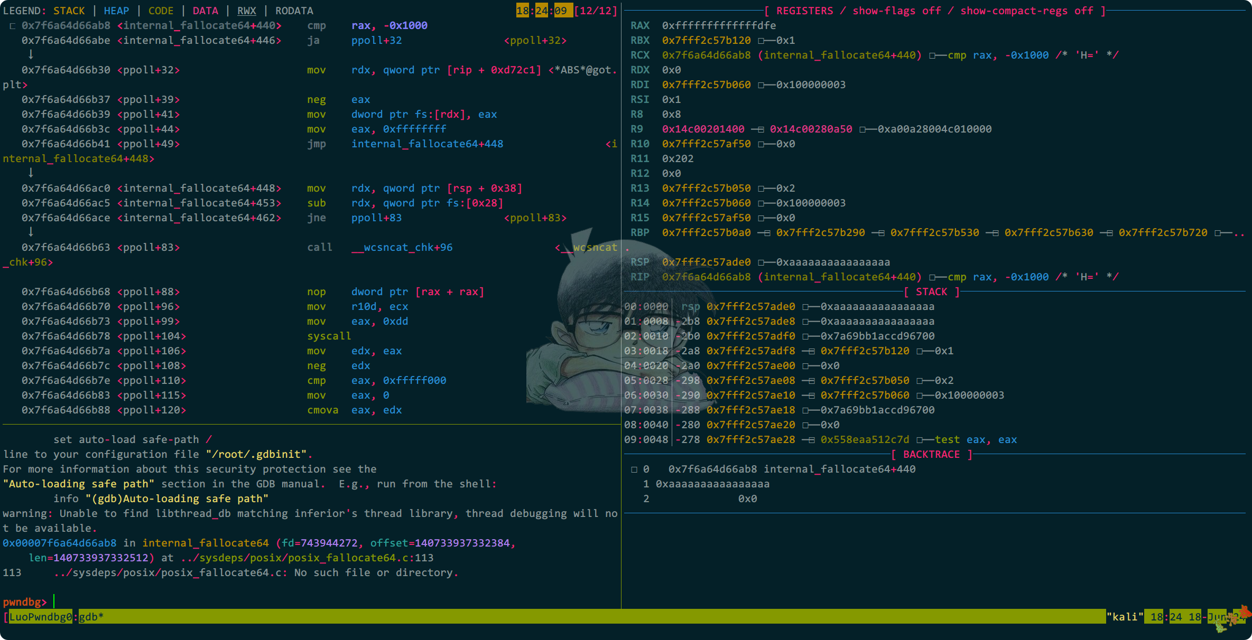Click the RBX register value 0x7fff2c57b120
Screen dimensions: 1252x640
[x=706, y=40]
